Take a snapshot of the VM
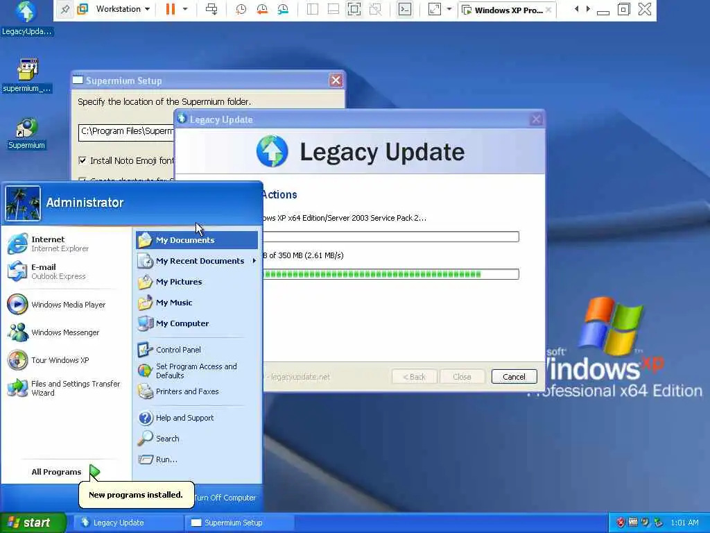Screen dimensions: 710x533 click(x=241, y=9)
